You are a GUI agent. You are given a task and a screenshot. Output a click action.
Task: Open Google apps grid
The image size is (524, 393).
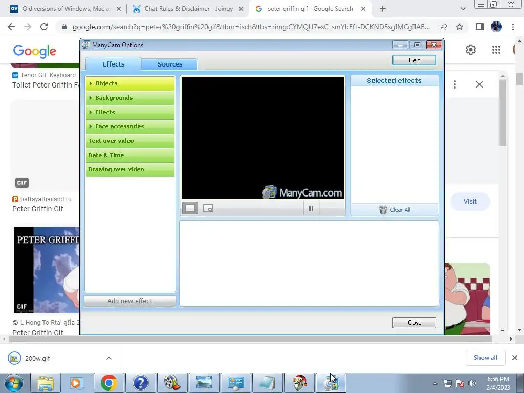tap(496, 50)
